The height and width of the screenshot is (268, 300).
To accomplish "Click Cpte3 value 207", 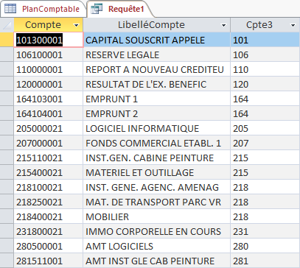I will point(265,143).
